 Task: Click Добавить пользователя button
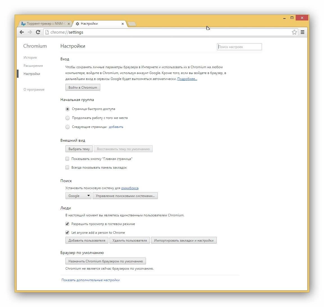(87, 240)
